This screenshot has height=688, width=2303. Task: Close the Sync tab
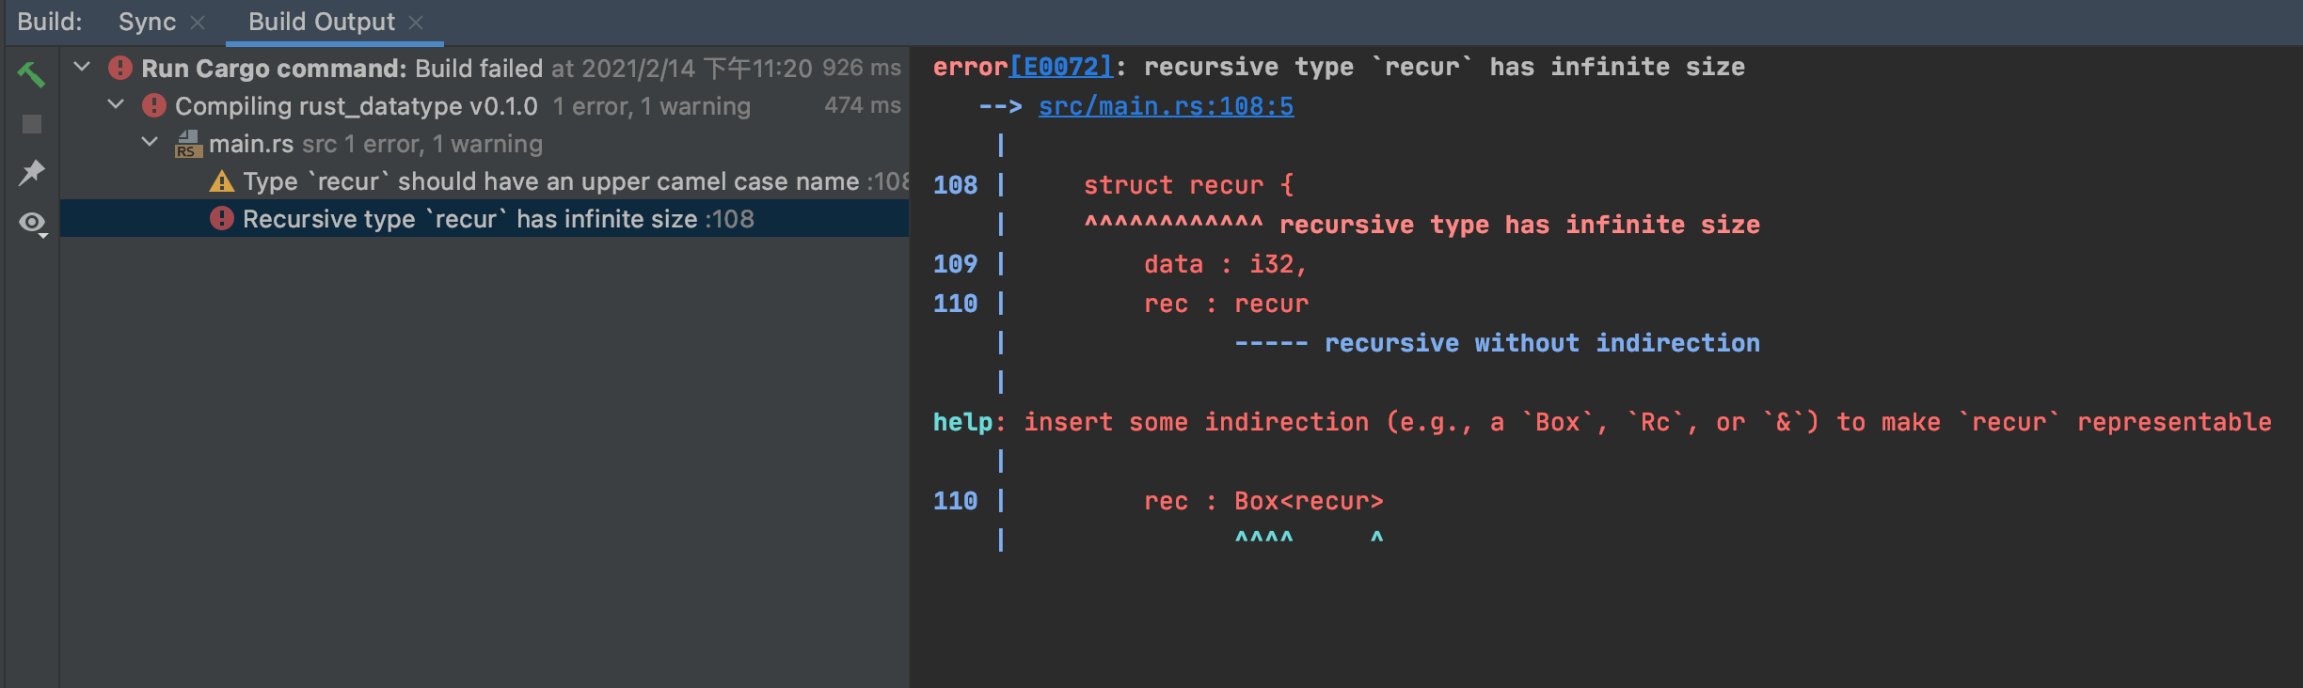pyautogui.click(x=198, y=23)
